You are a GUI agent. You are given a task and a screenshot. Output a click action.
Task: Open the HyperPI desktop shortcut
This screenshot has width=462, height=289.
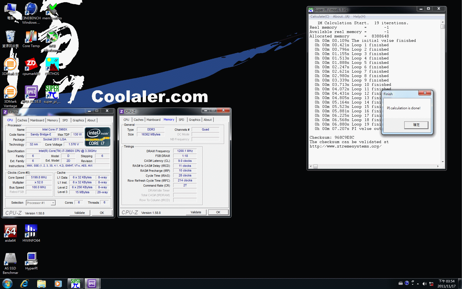click(31, 261)
